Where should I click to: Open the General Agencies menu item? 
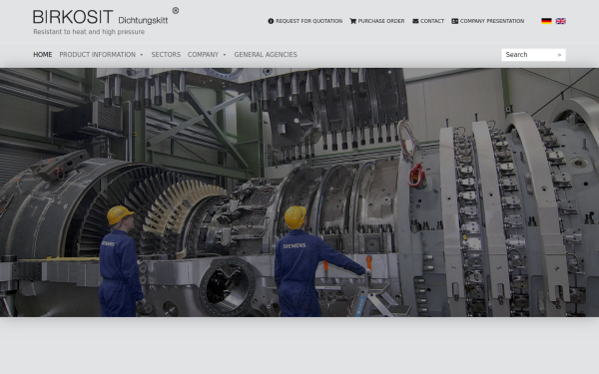coord(266,55)
